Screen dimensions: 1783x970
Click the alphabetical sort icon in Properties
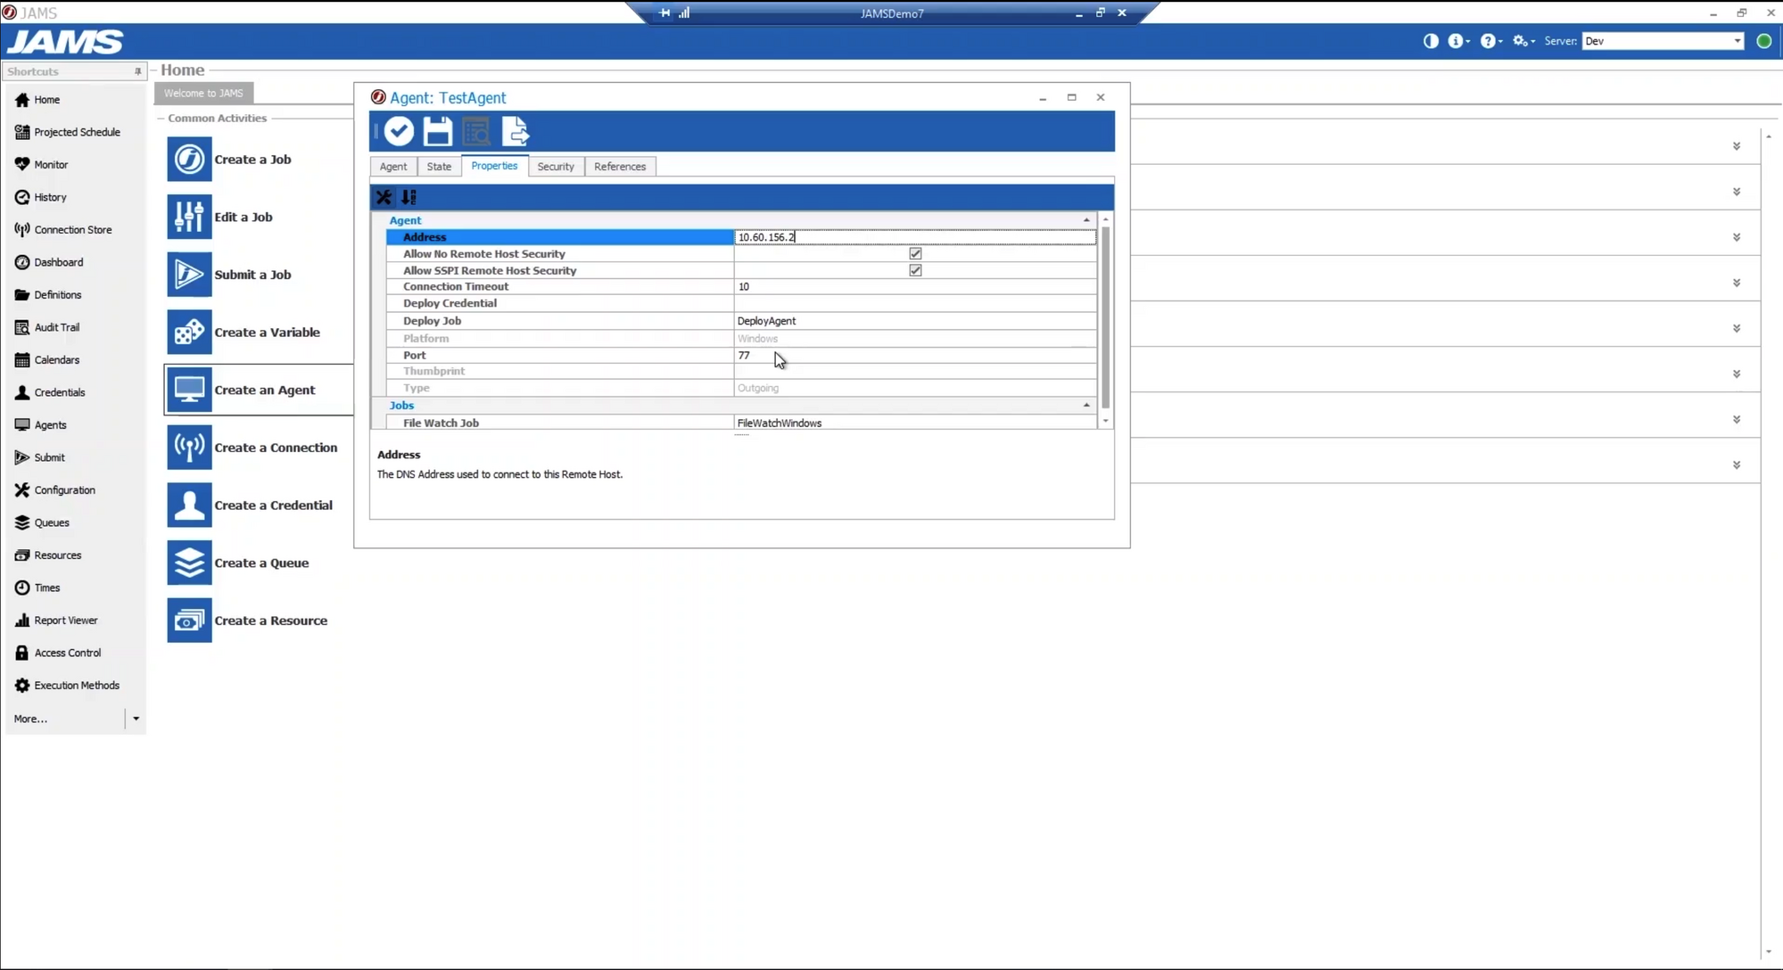click(x=409, y=197)
